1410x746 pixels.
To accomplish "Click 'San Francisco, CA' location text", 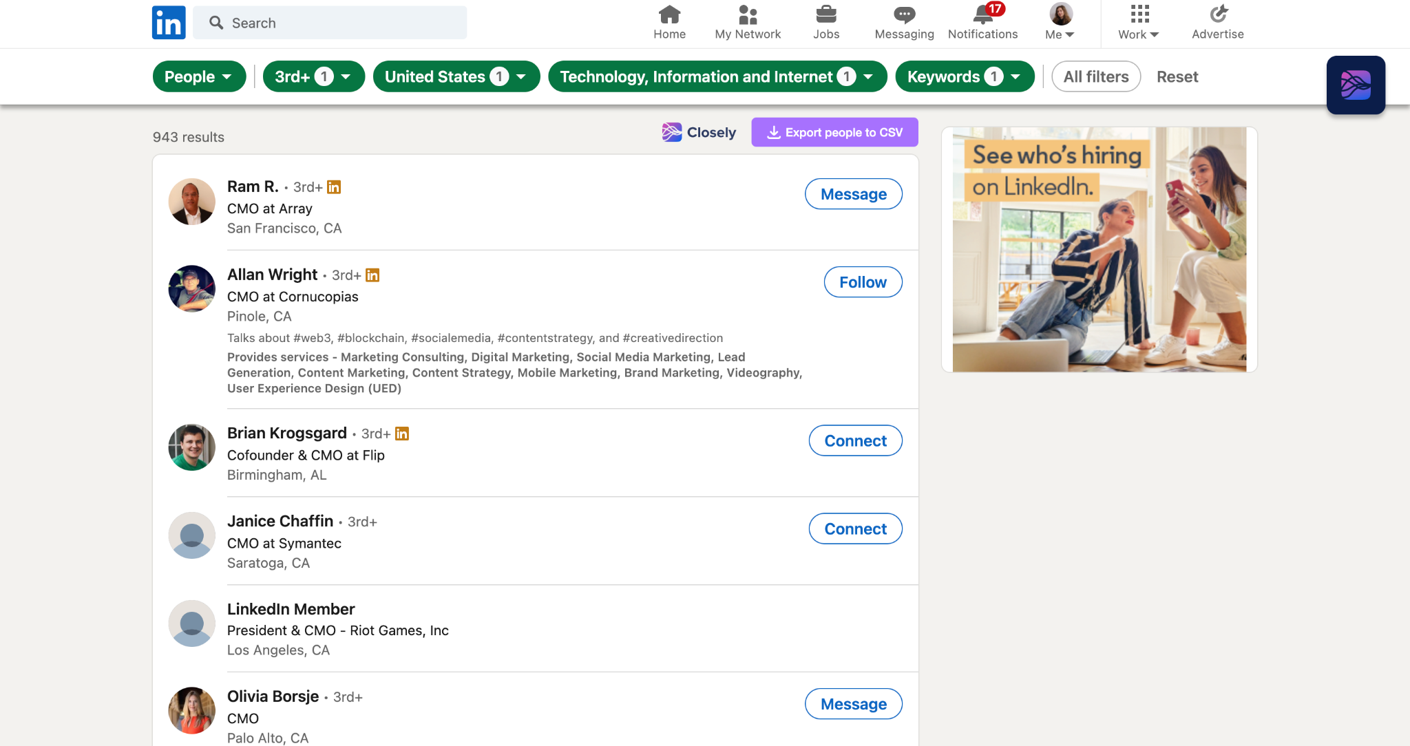I will click(284, 228).
